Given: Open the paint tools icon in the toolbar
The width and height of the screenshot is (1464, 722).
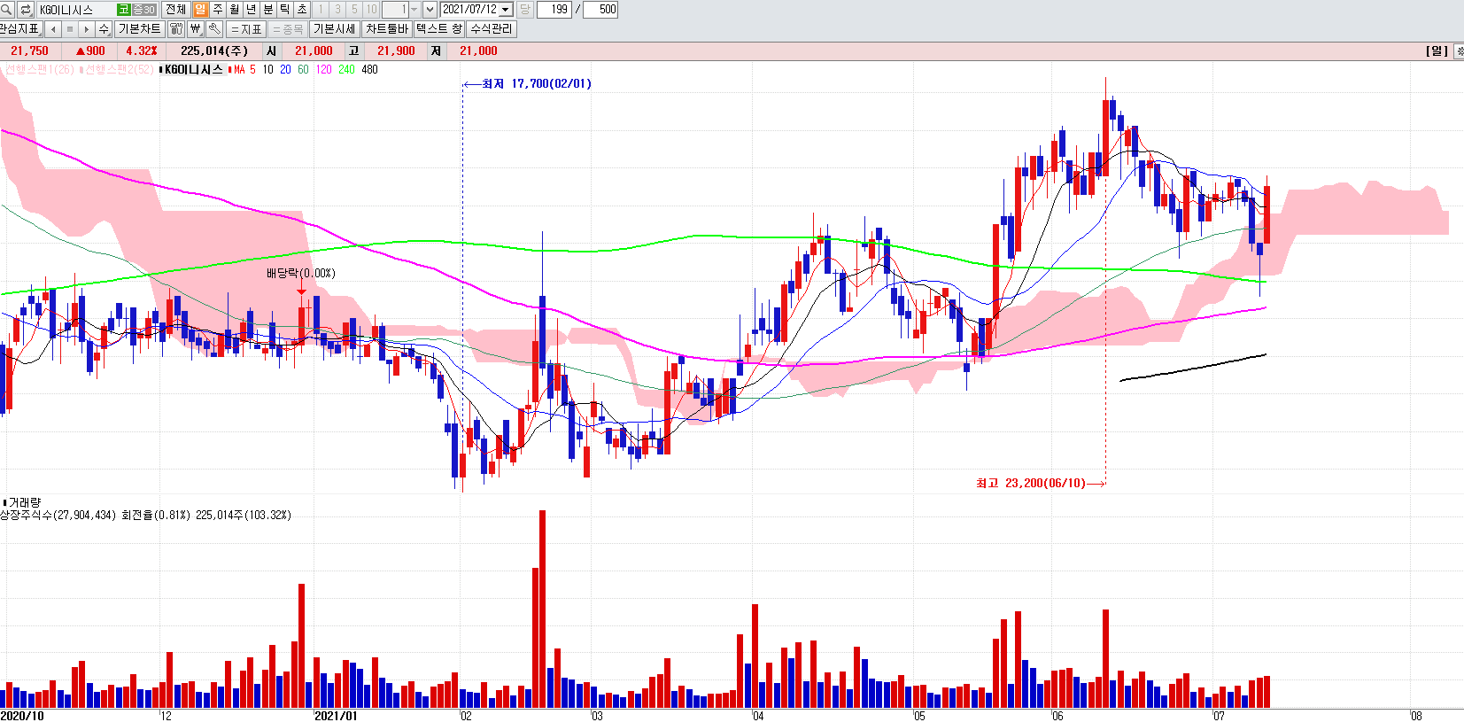Looking at the screenshot, I should click(x=176, y=29).
